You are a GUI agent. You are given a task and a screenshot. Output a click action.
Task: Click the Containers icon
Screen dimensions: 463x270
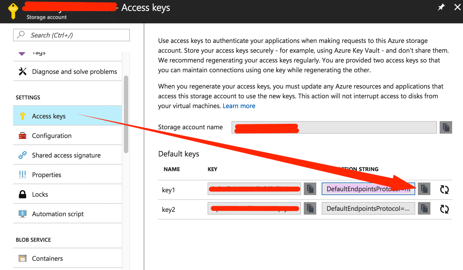[x=23, y=258]
